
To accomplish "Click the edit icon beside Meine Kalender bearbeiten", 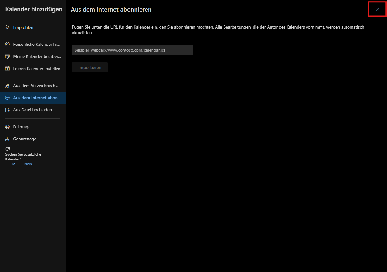I will click(8, 56).
